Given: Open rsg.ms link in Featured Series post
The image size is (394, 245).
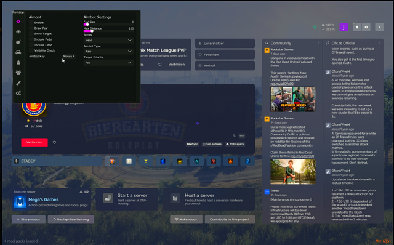Looking at the screenshot, I should [282, 84].
